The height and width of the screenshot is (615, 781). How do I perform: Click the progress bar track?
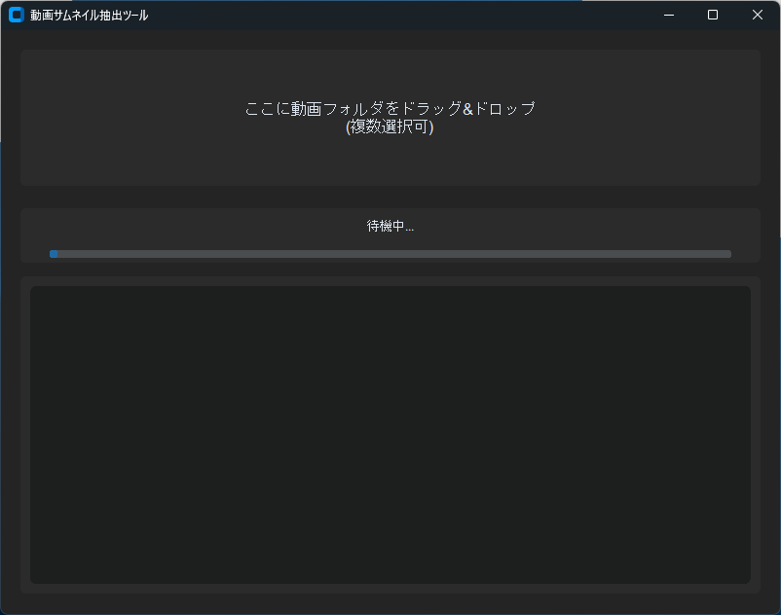(x=390, y=254)
